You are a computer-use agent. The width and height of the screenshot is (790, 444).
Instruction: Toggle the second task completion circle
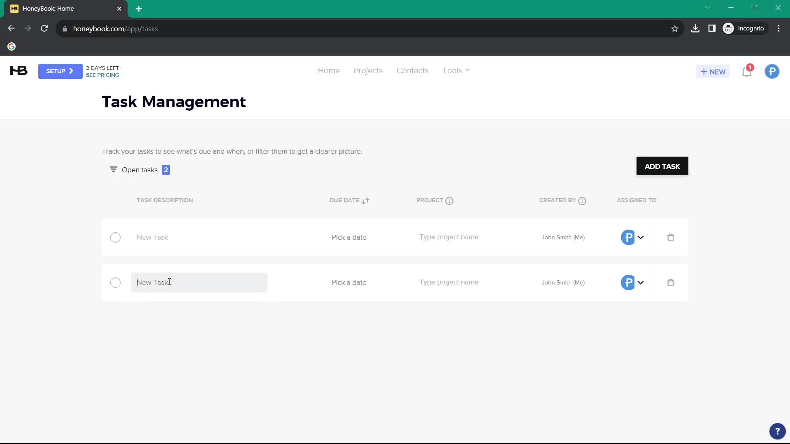point(116,282)
